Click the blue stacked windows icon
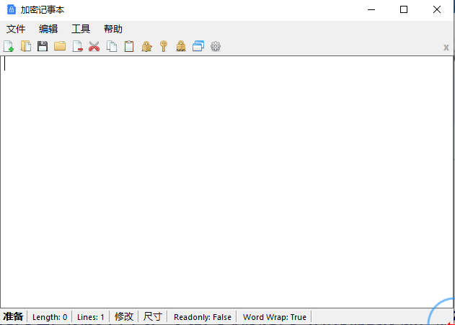Image resolution: width=455 pixels, height=325 pixels. tap(198, 46)
